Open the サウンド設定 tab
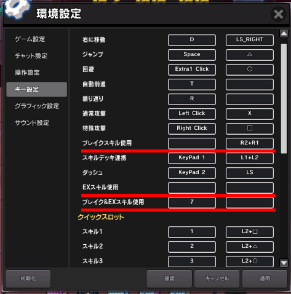 click(x=32, y=122)
